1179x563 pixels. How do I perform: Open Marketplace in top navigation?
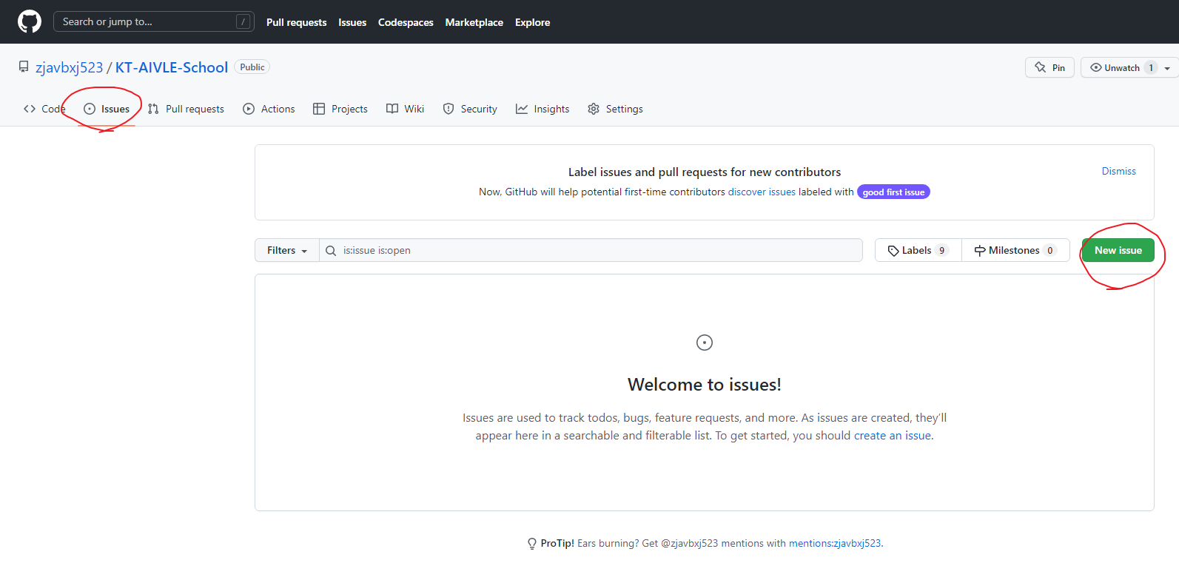(474, 22)
